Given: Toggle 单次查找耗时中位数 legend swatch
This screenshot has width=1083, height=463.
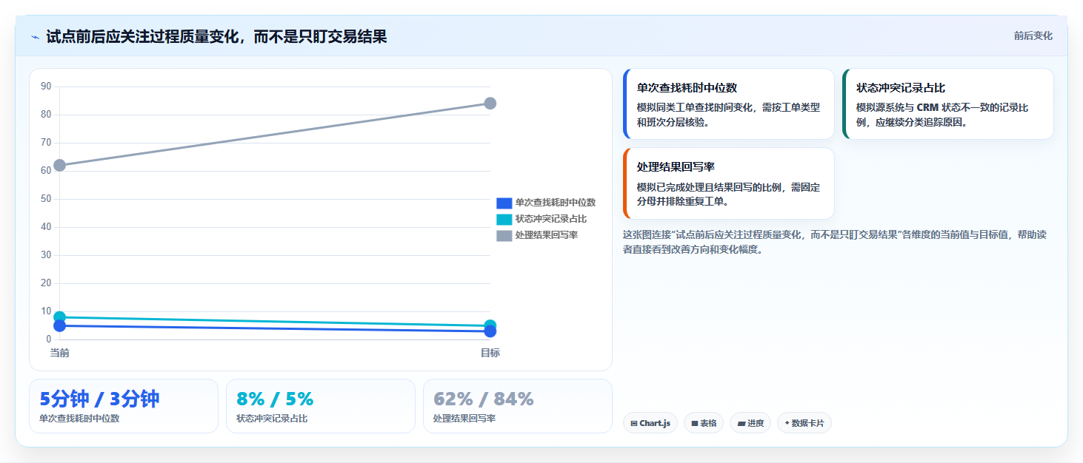Looking at the screenshot, I should coord(504,203).
